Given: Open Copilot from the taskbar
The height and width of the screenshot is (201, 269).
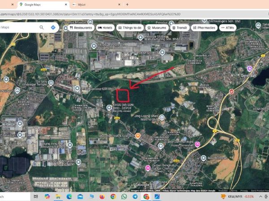Looking at the screenshot, I should coord(47,197).
